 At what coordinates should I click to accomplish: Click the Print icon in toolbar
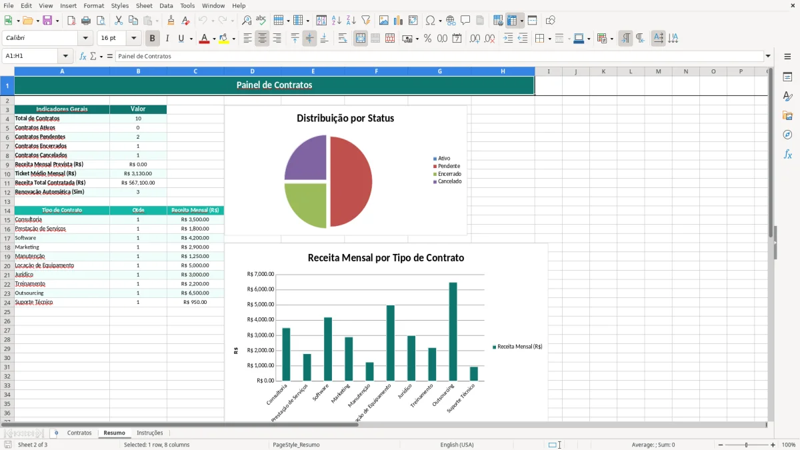86,21
